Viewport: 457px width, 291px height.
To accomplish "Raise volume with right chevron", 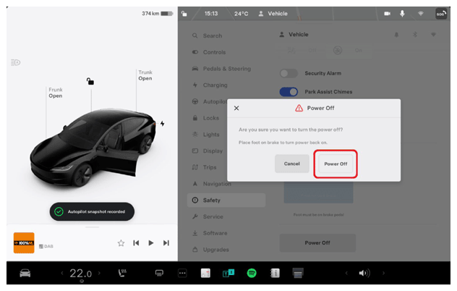I will [383, 273].
